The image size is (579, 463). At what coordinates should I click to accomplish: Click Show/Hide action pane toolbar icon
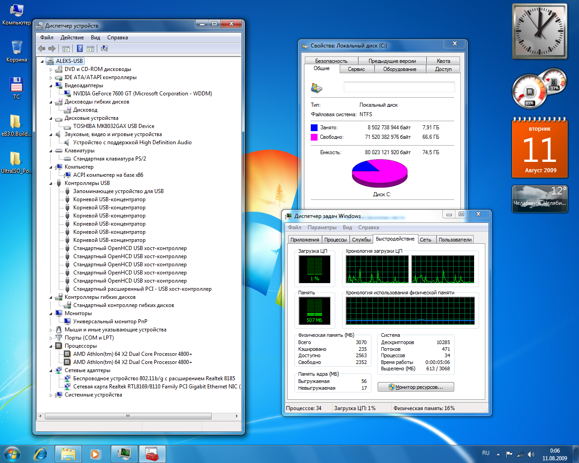90,48
